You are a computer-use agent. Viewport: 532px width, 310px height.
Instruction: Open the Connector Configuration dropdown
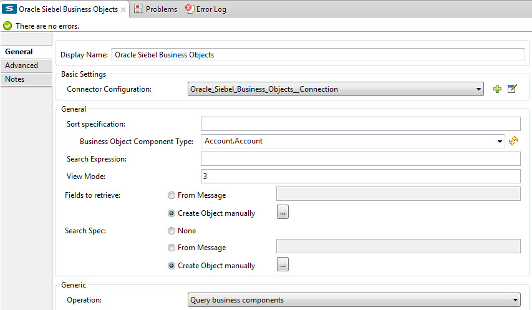pos(336,89)
